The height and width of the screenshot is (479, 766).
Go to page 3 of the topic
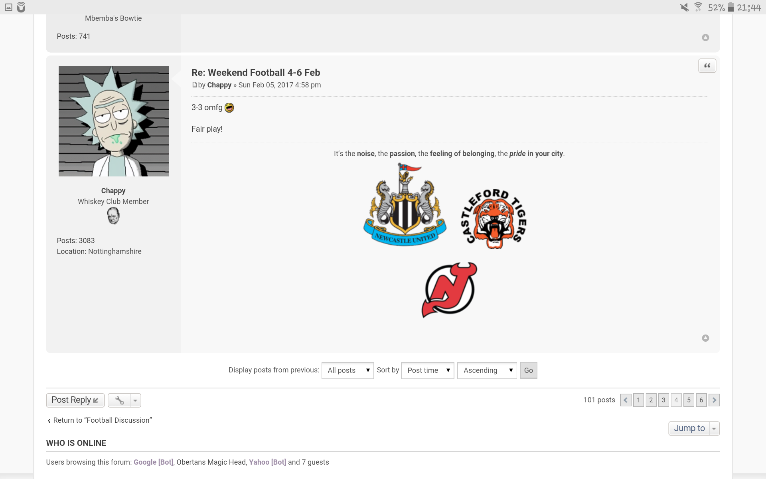point(663,400)
